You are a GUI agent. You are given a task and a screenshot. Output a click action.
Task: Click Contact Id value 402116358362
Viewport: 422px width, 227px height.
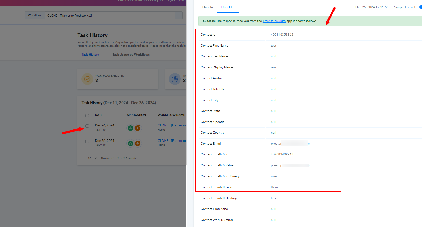click(x=282, y=35)
